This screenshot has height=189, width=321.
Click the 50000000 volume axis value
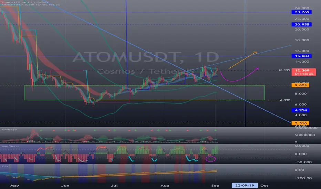(x=304, y=135)
